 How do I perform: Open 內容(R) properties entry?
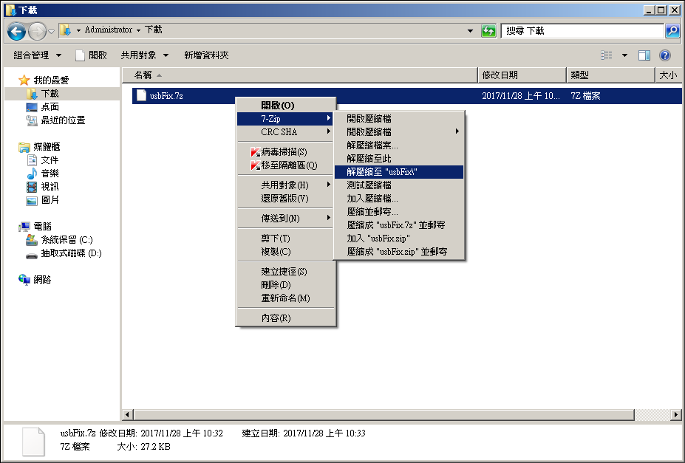tap(276, 318)
